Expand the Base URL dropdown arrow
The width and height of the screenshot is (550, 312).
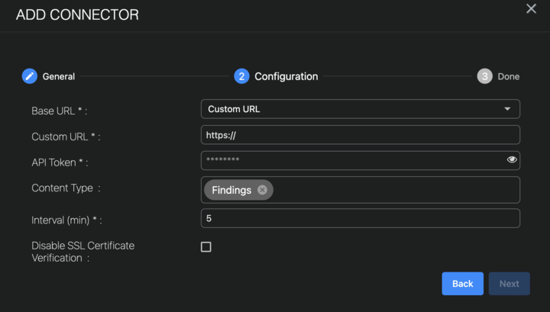tap(507, 109)
